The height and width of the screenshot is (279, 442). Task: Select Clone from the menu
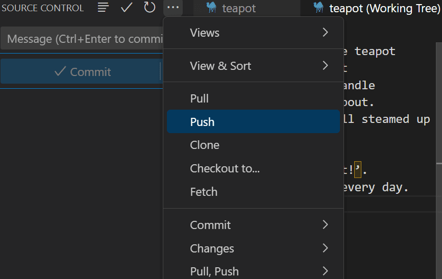[x=204, y=145]
